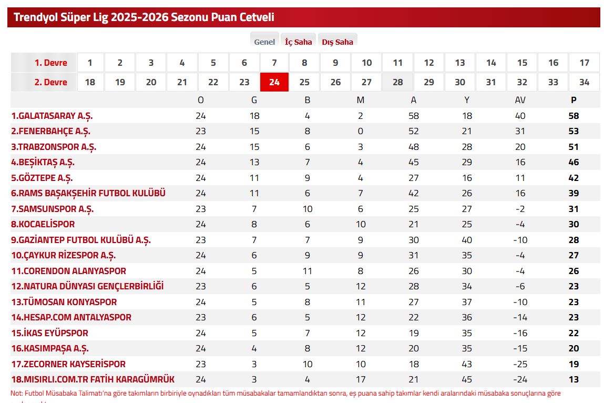Open the Dış Saha standings tab

click(x=337, y=42)
